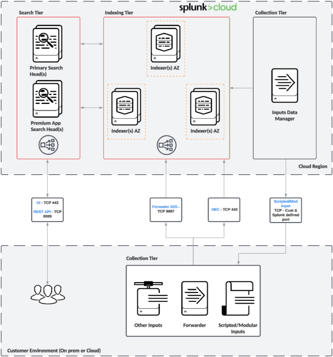The image size is (333, 357).
Task: Click the Forwarder S2S TCP 9997 box
Action: [x=166, y=210]
